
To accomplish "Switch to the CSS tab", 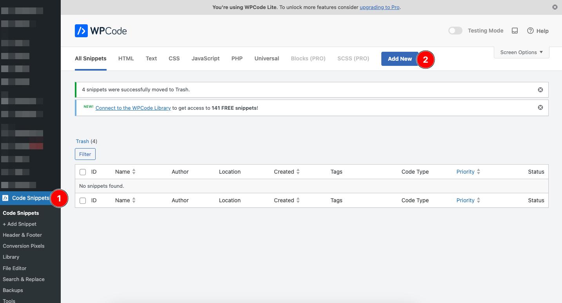I will coord(174,58).
